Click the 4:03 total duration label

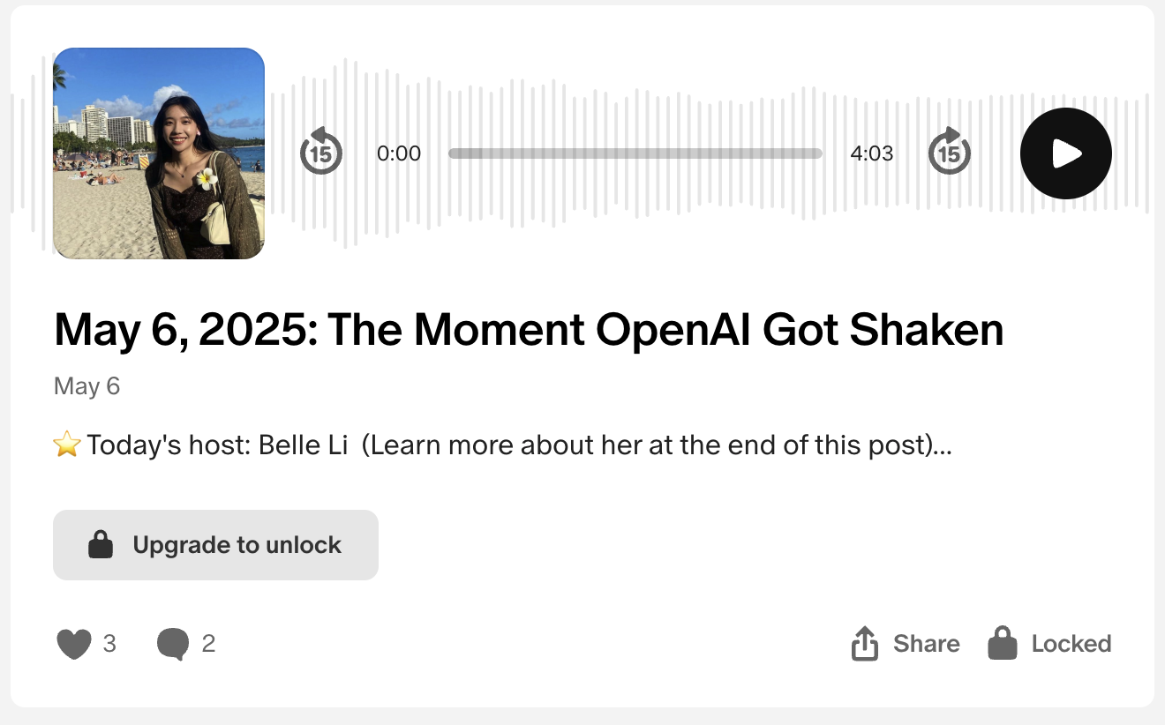tap(872, 153)
